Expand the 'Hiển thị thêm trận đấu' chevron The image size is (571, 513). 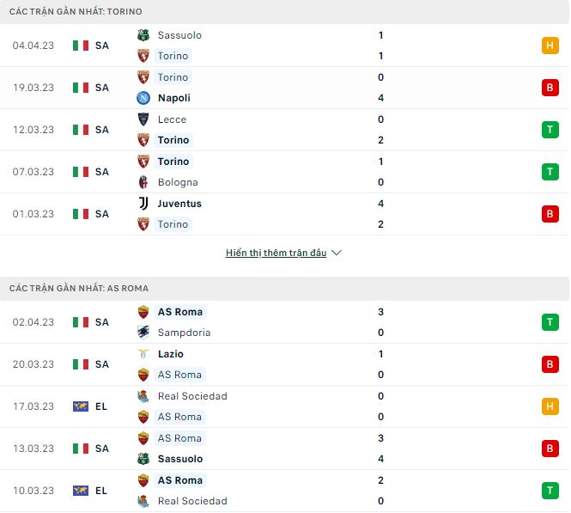pyautogui.click(x=337, y=253)
